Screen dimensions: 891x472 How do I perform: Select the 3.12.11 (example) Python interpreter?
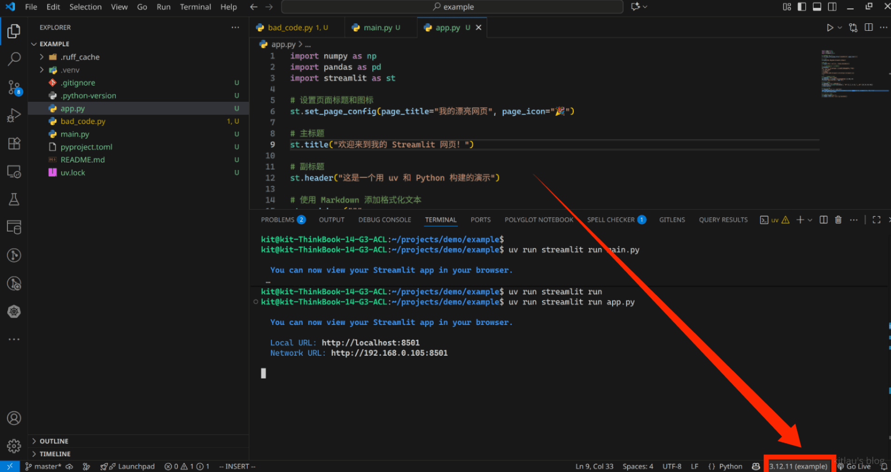pos(798,466)
